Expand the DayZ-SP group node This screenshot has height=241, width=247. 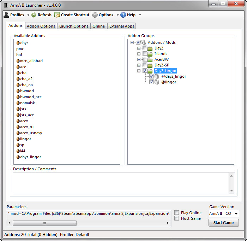(139, 65)
